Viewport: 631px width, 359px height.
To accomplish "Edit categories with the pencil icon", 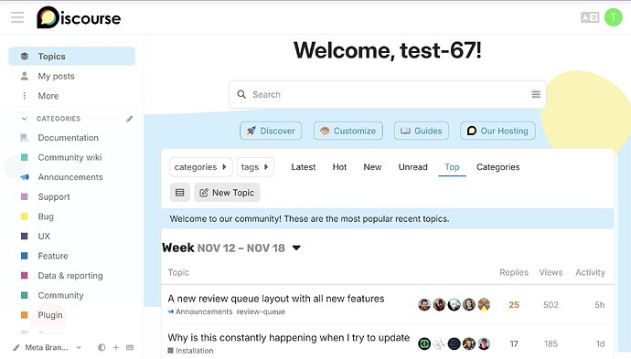I will pyautogui.click(x=129, y=119).
